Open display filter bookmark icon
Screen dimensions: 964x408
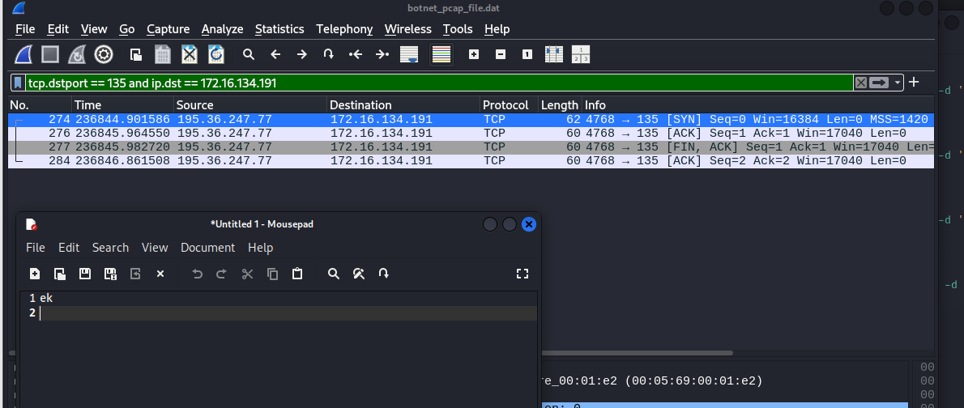pyautogui.click(x=19, y=83)
